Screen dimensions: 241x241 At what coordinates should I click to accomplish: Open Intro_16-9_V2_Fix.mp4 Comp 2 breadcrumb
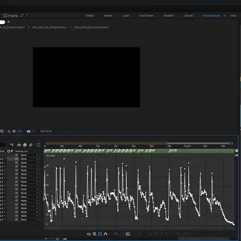pyautogui.click(x=49, y=28)
